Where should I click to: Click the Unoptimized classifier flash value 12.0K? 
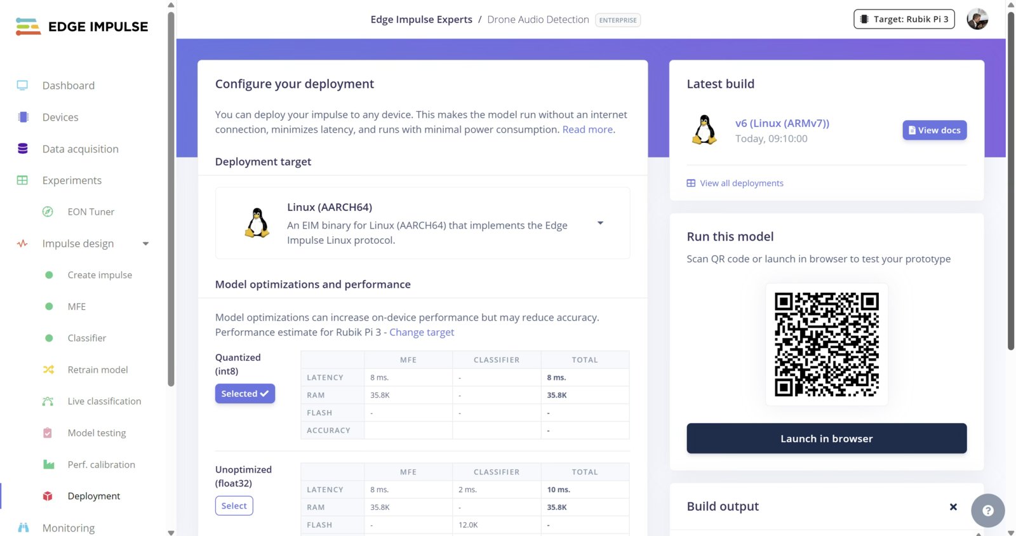coord(468,525)
